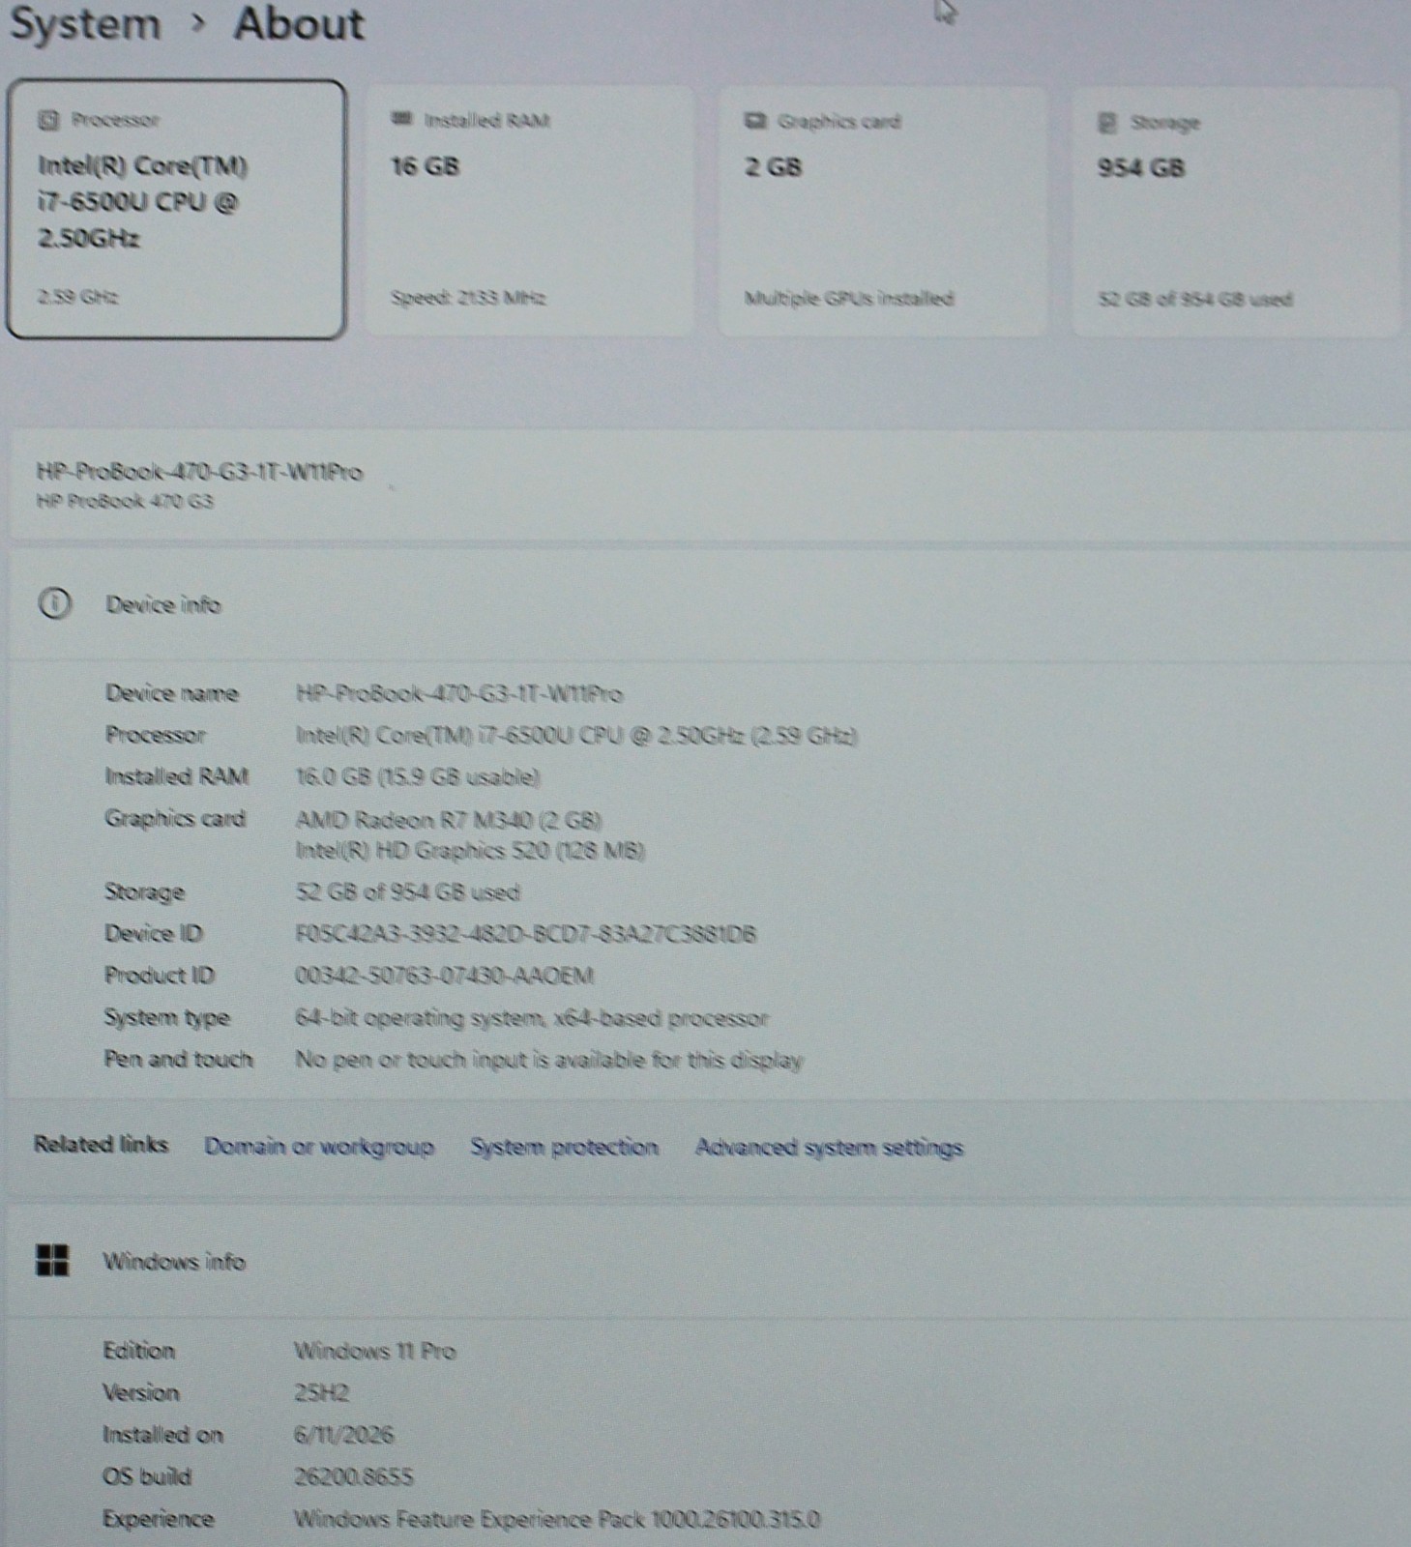Image resolution: width=1411 pixels, height=1547 pixels.
Task: Open System protection link
Action: click(x=565, y=1147)
